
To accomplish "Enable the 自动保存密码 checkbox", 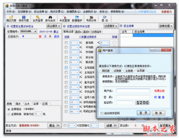I will [x=102, y=113].
